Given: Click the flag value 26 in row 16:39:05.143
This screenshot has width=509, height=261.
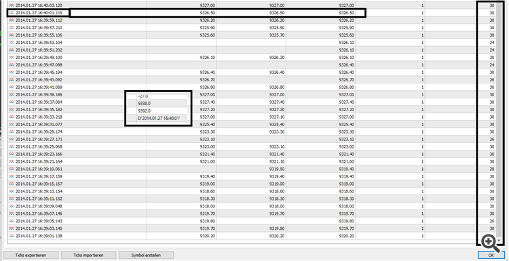Looking at the screenshot, I should [492, 221].
